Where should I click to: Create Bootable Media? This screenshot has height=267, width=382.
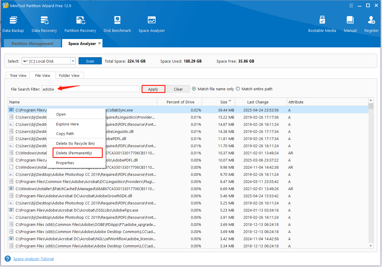pos(322,24)
